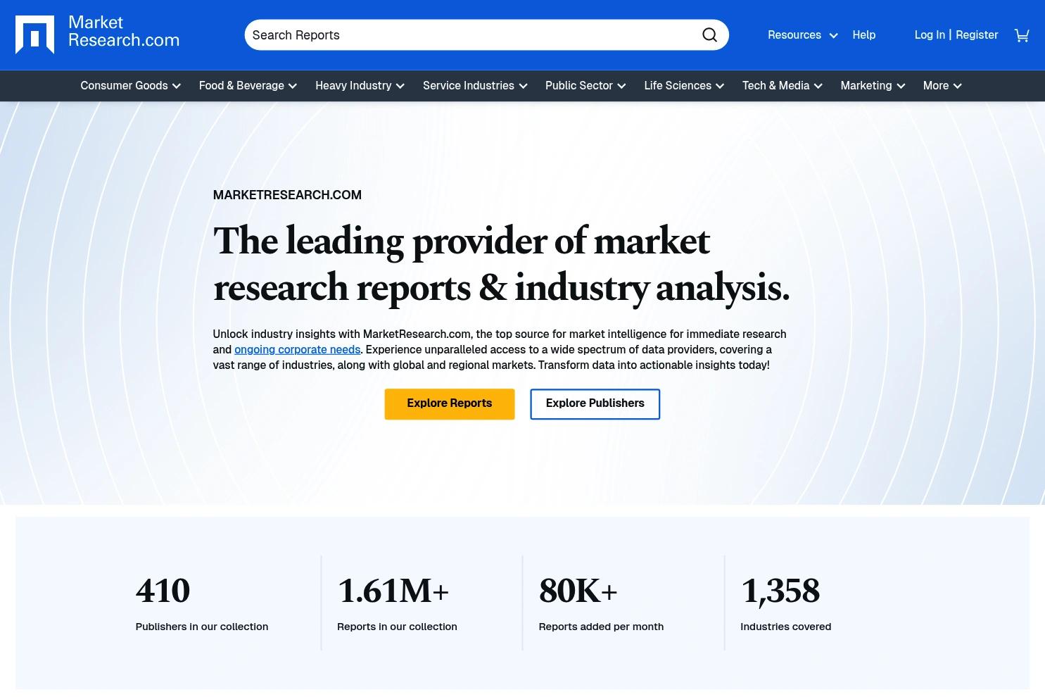Image resolution: width=1045 pixels, height=697 pixels.
Task: Click the 'Reports added per month' label
Action: pos(601,627)
